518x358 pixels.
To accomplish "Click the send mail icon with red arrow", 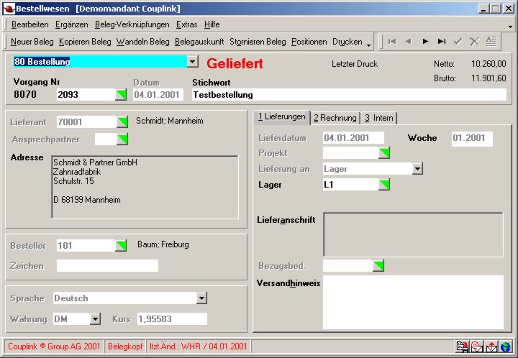I will [492, 347].
